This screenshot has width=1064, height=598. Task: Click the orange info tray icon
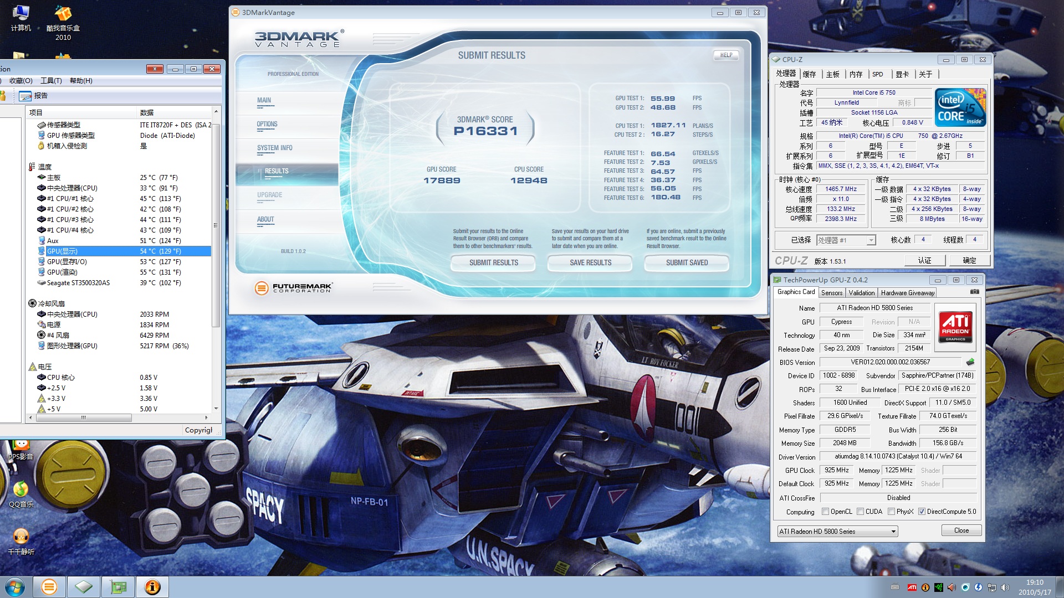(x=925, y=587)
